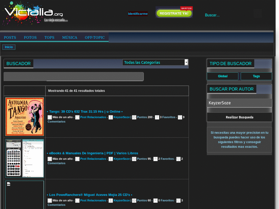This screenshot has height=209, width=279.
Task: Open KeyzerSoze profile in the eBooks row
Action: [122, 159]
